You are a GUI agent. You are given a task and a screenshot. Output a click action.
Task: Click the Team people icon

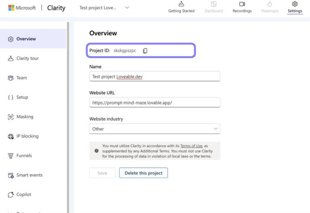coord(10,78)
